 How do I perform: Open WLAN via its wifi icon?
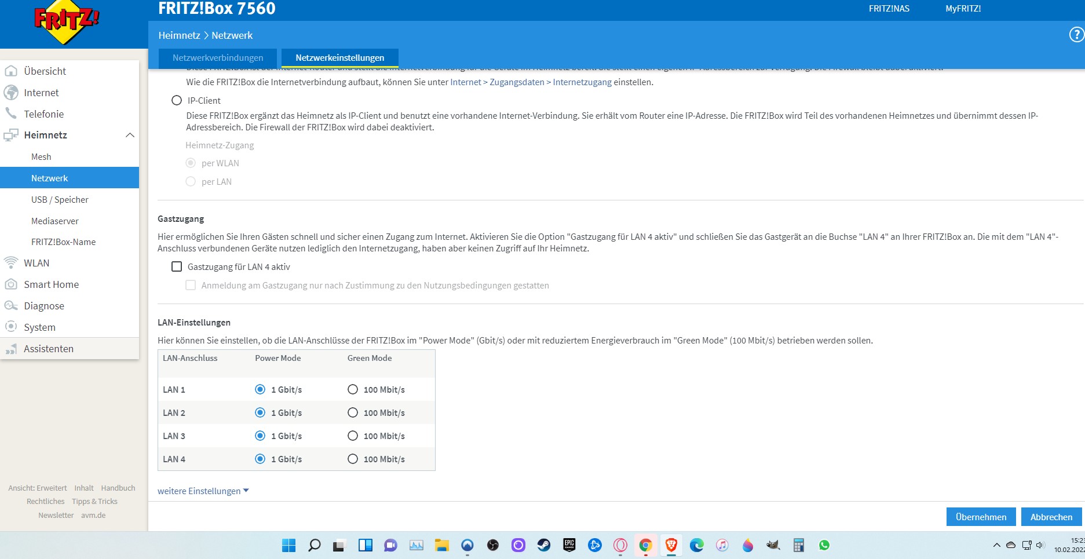point(11,263)
